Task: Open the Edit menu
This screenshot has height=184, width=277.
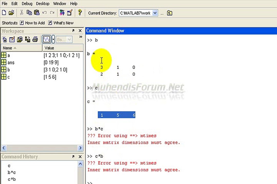Action: click(14, 4)
